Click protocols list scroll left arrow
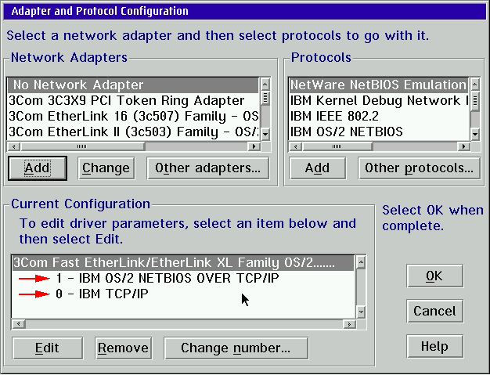 coord(296,146)
